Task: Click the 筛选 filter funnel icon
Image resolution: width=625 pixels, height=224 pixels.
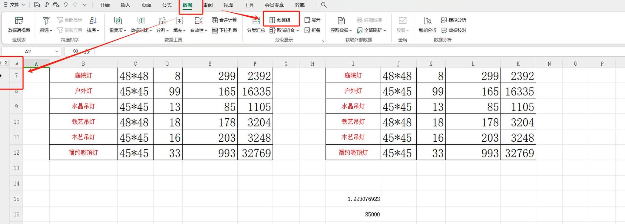Action: 46,21
